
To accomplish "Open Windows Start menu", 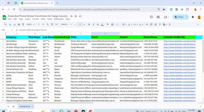I will pos(4,111).
